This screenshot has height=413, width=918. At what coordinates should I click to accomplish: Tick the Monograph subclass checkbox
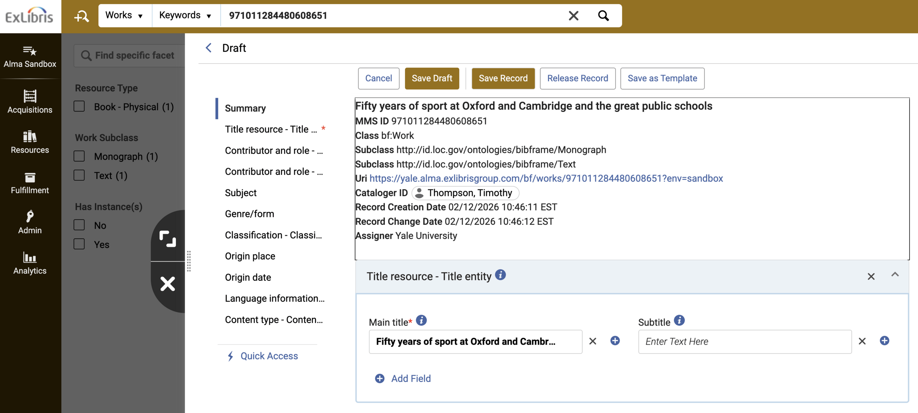coord(79,156)
